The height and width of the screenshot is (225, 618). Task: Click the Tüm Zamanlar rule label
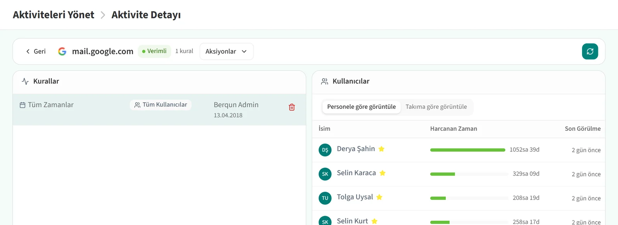click(51, 105)
